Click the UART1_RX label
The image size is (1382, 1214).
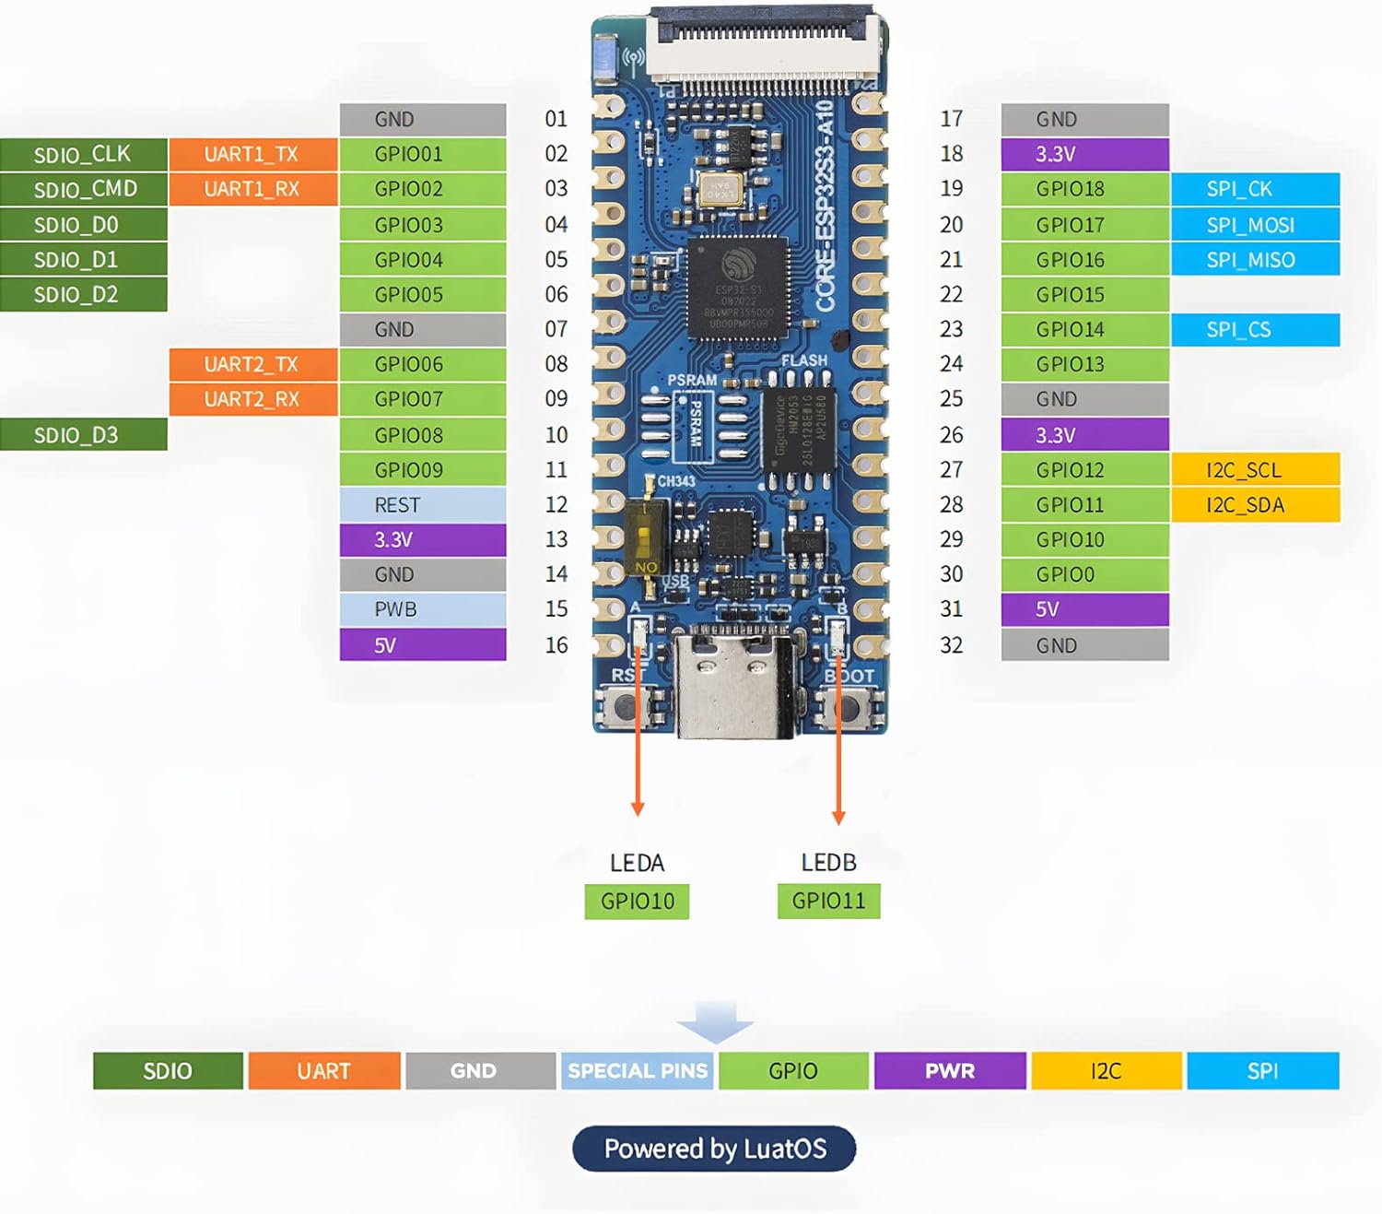pos(253,189)
